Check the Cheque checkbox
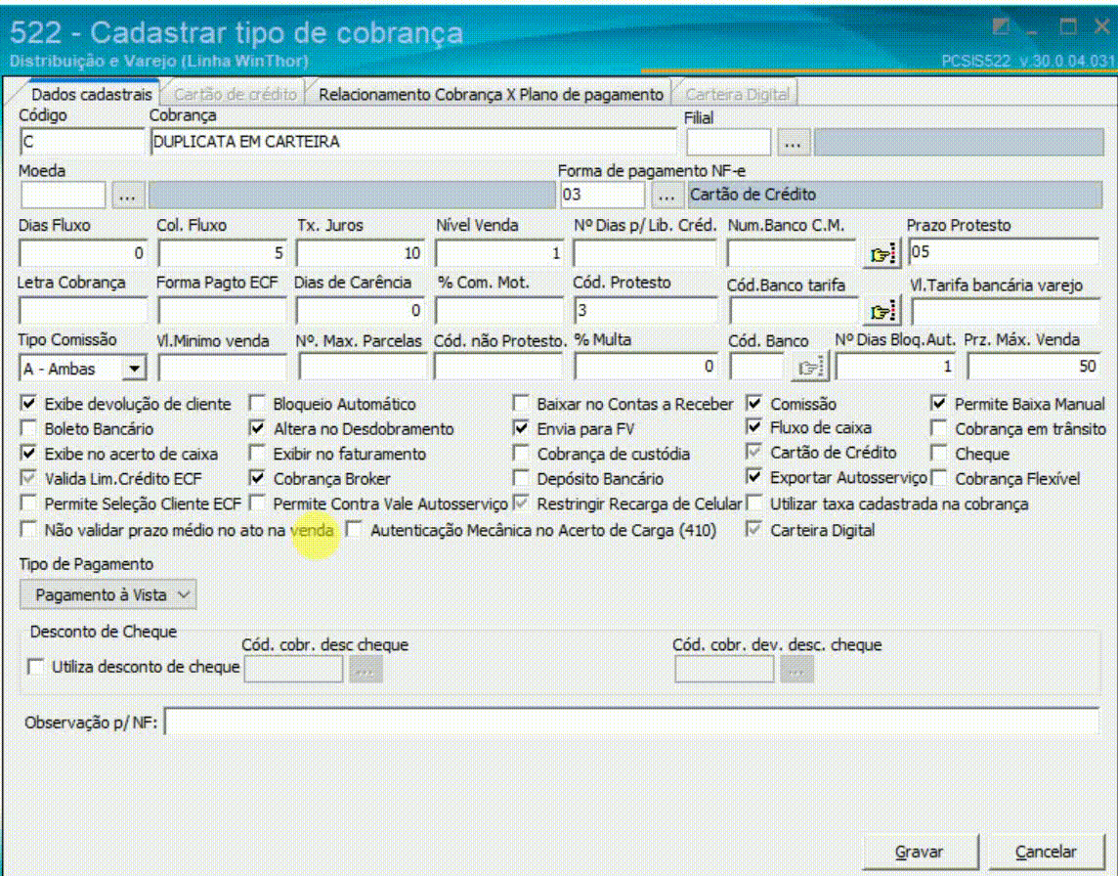1118x876 pixels. (938, 454)
